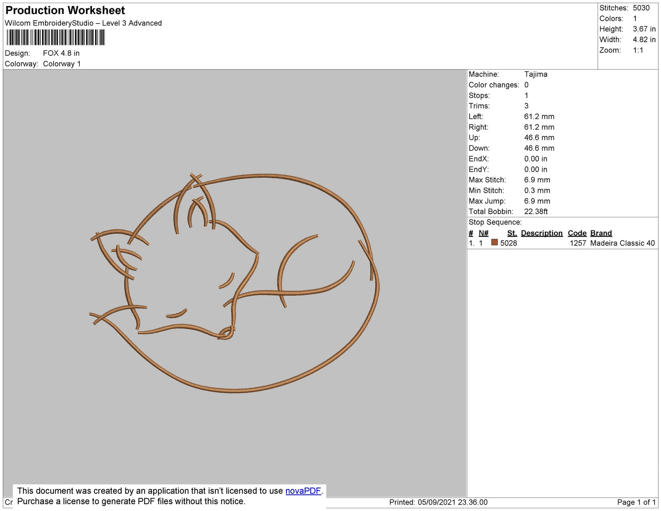The height and width of the screenshot is (511, 661).
Task: Click the Zoom value '1:1'
Action: [x=638, y=50]
